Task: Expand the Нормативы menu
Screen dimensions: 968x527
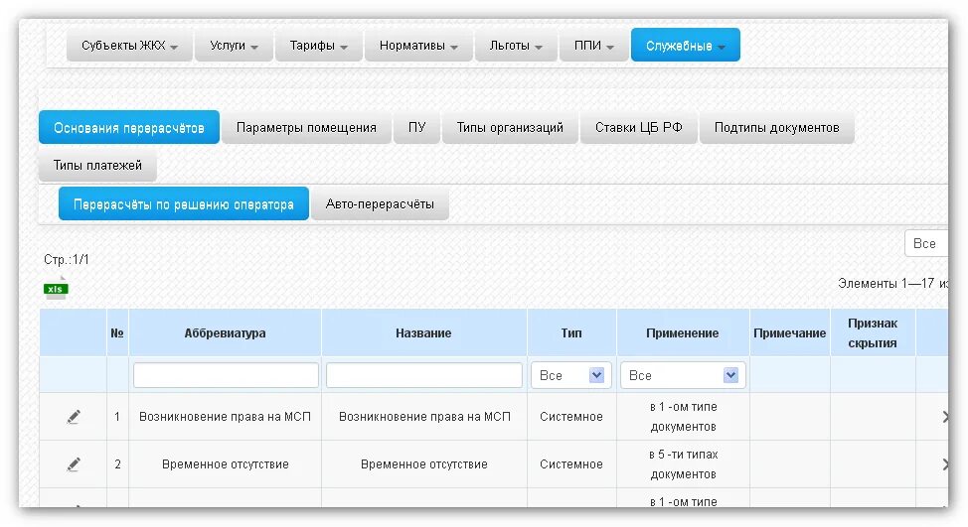Action: click(x=418, y=46)
